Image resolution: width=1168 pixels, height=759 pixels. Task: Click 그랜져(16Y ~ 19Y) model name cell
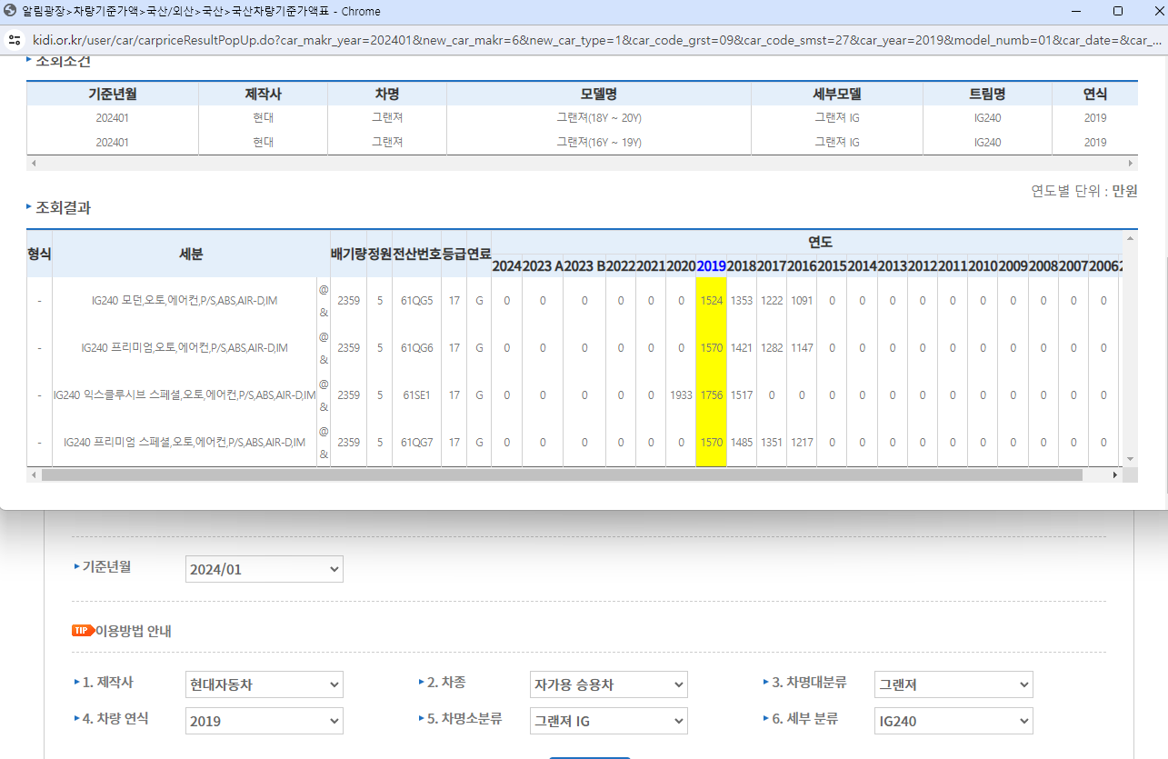(599, 142)
